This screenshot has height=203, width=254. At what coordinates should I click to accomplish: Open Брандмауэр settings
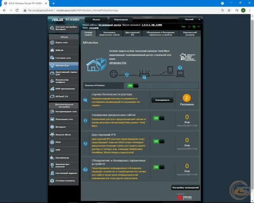click(63, 158)
